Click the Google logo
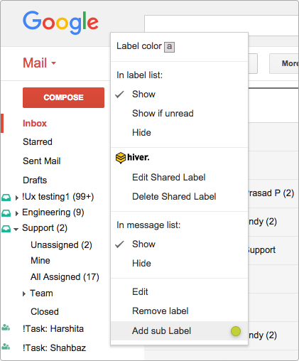Screen dimensions: 299x361 [60, 23]
